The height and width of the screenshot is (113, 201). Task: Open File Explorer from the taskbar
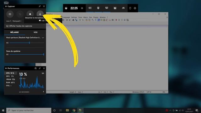67,110
